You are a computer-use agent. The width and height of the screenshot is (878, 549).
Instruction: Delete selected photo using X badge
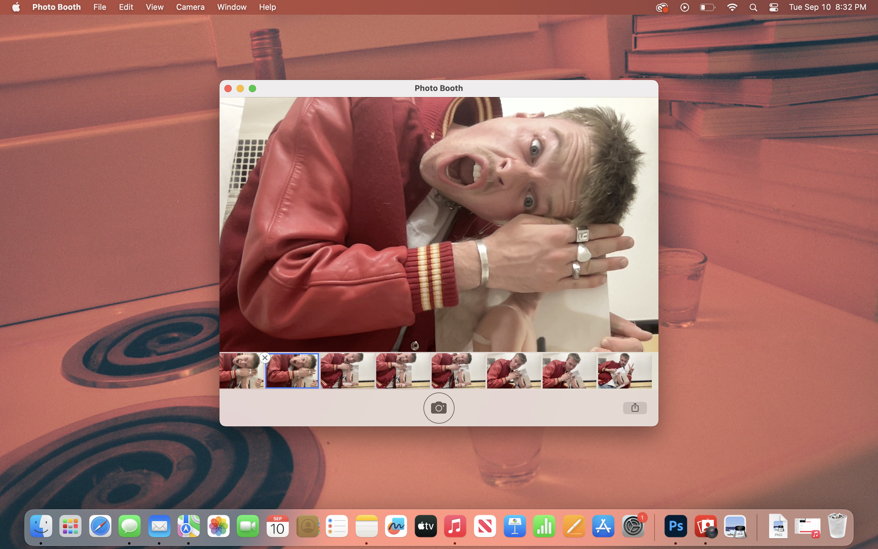[265, 358]
